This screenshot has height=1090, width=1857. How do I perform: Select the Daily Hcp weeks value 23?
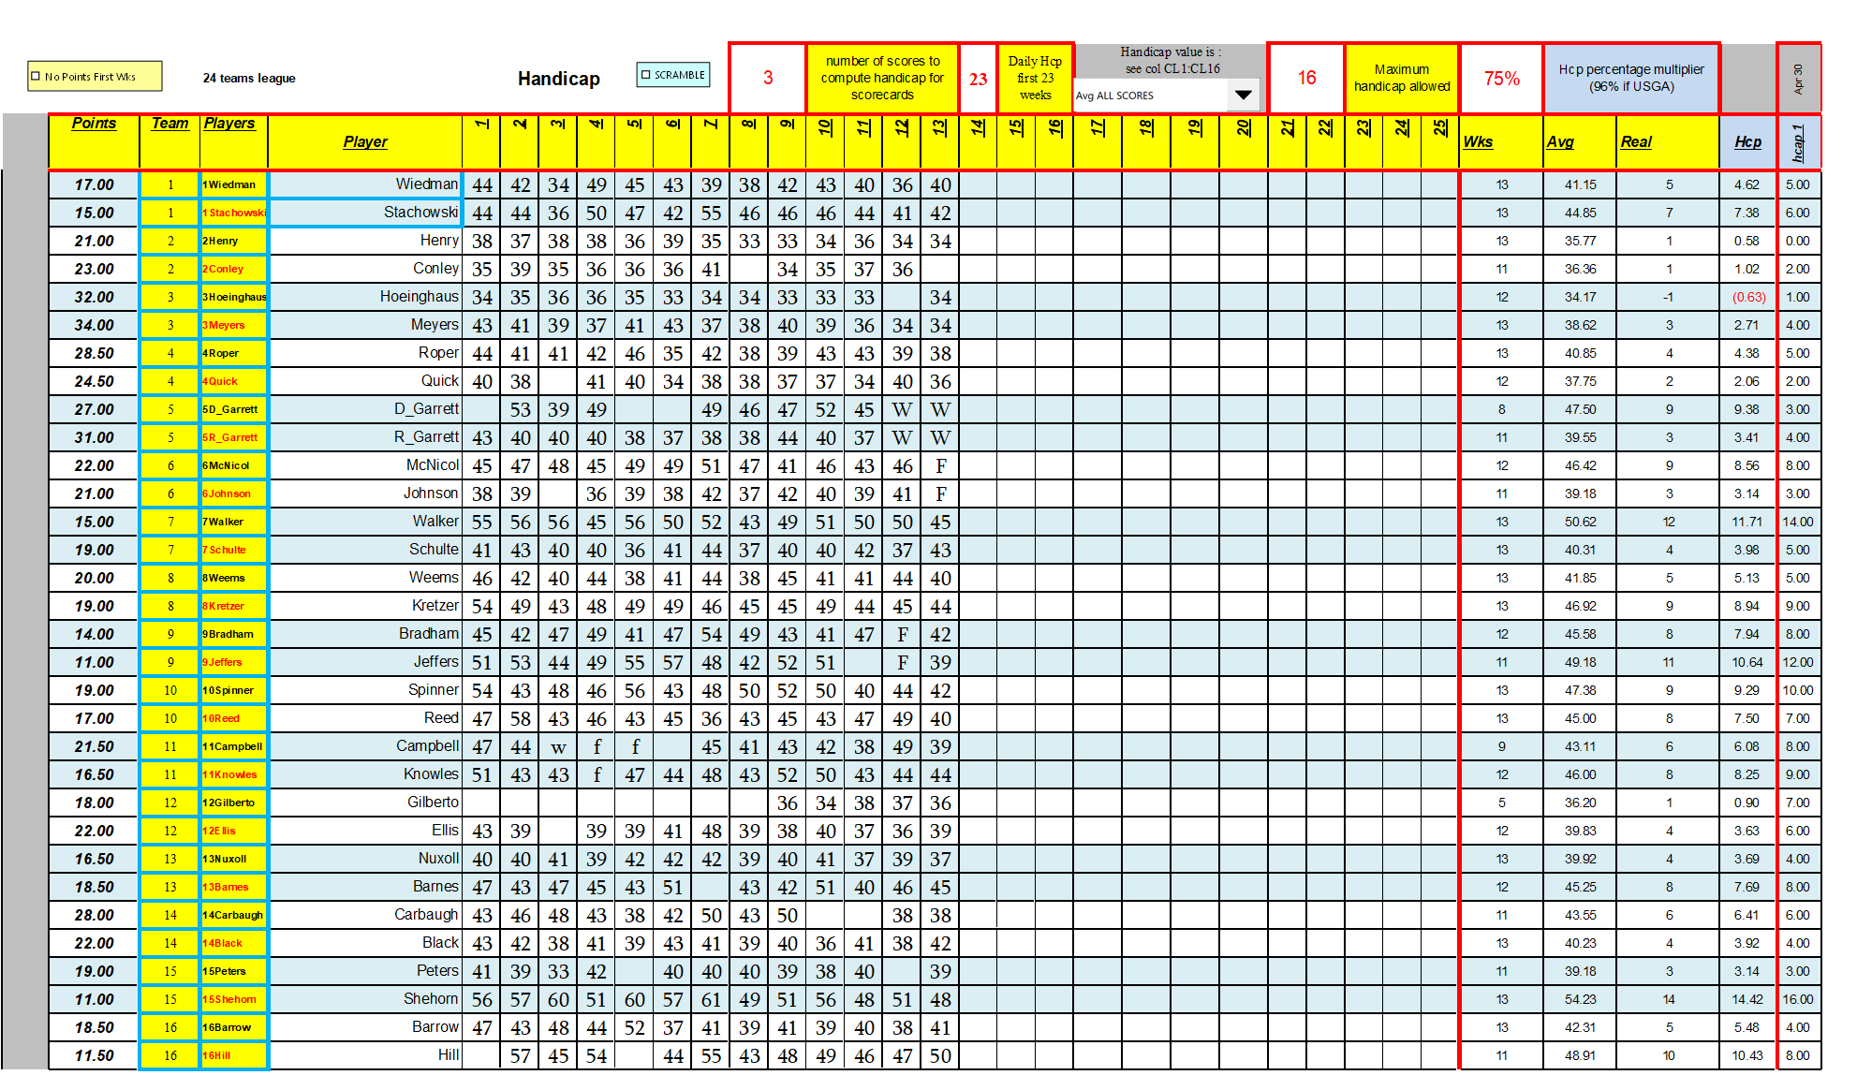(978, 79)
